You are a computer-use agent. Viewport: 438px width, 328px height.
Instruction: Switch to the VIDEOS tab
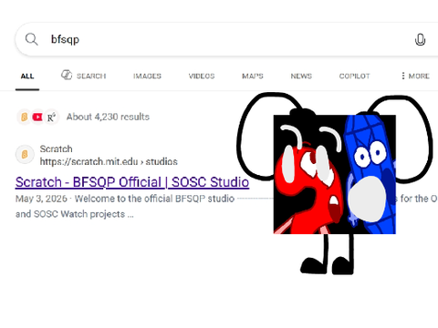(202, 77)
